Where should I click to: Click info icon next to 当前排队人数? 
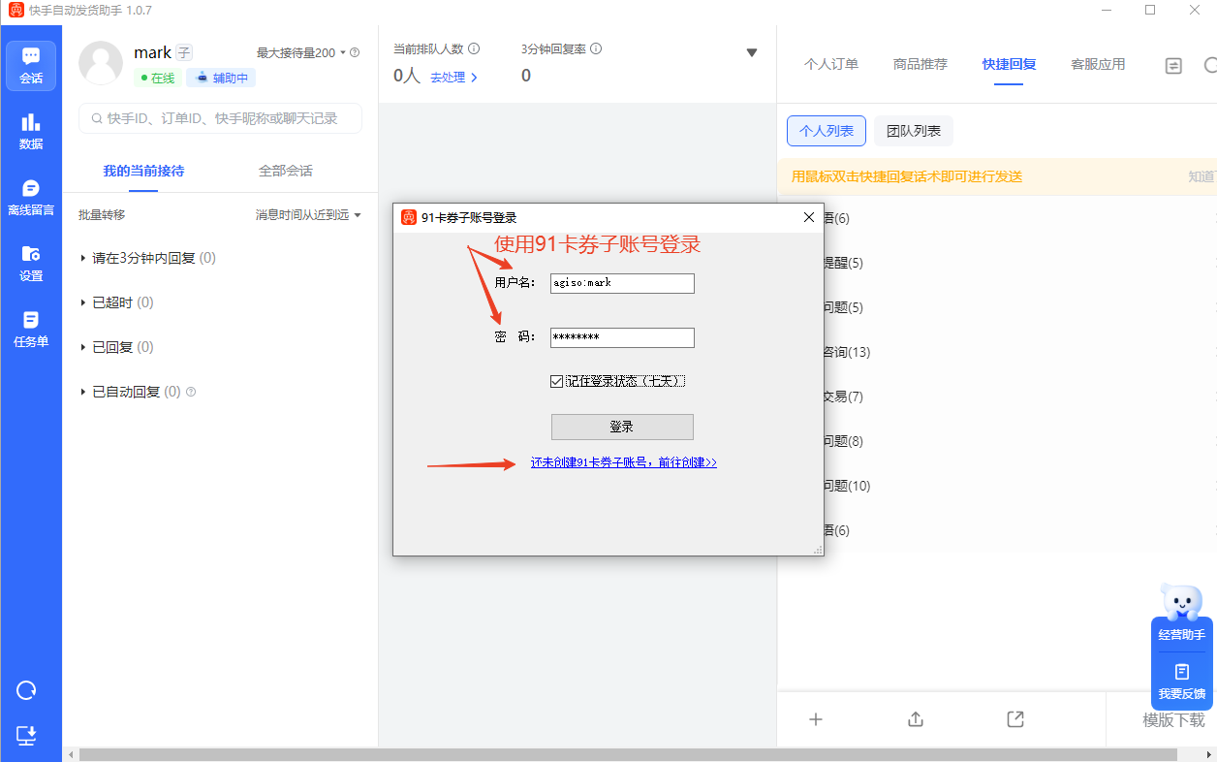pyautogui.click(x=474, y=48)
